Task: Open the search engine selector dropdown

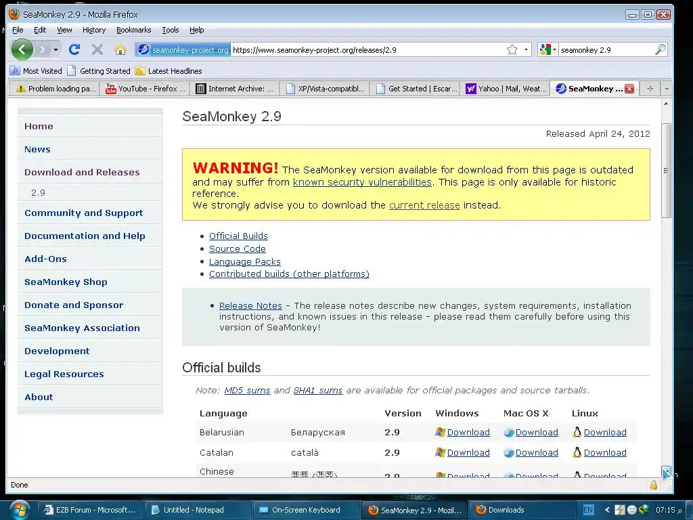Action: click(547, 49)
